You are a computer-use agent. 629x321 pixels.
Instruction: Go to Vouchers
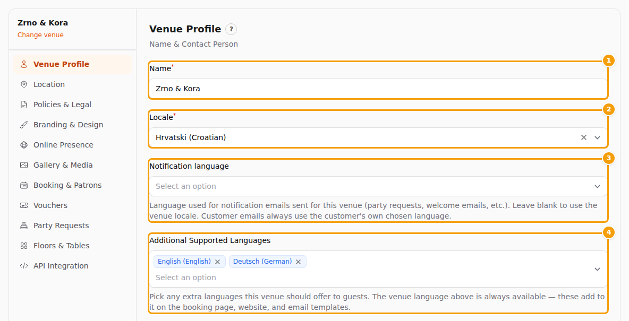click(x=73, y=205)
